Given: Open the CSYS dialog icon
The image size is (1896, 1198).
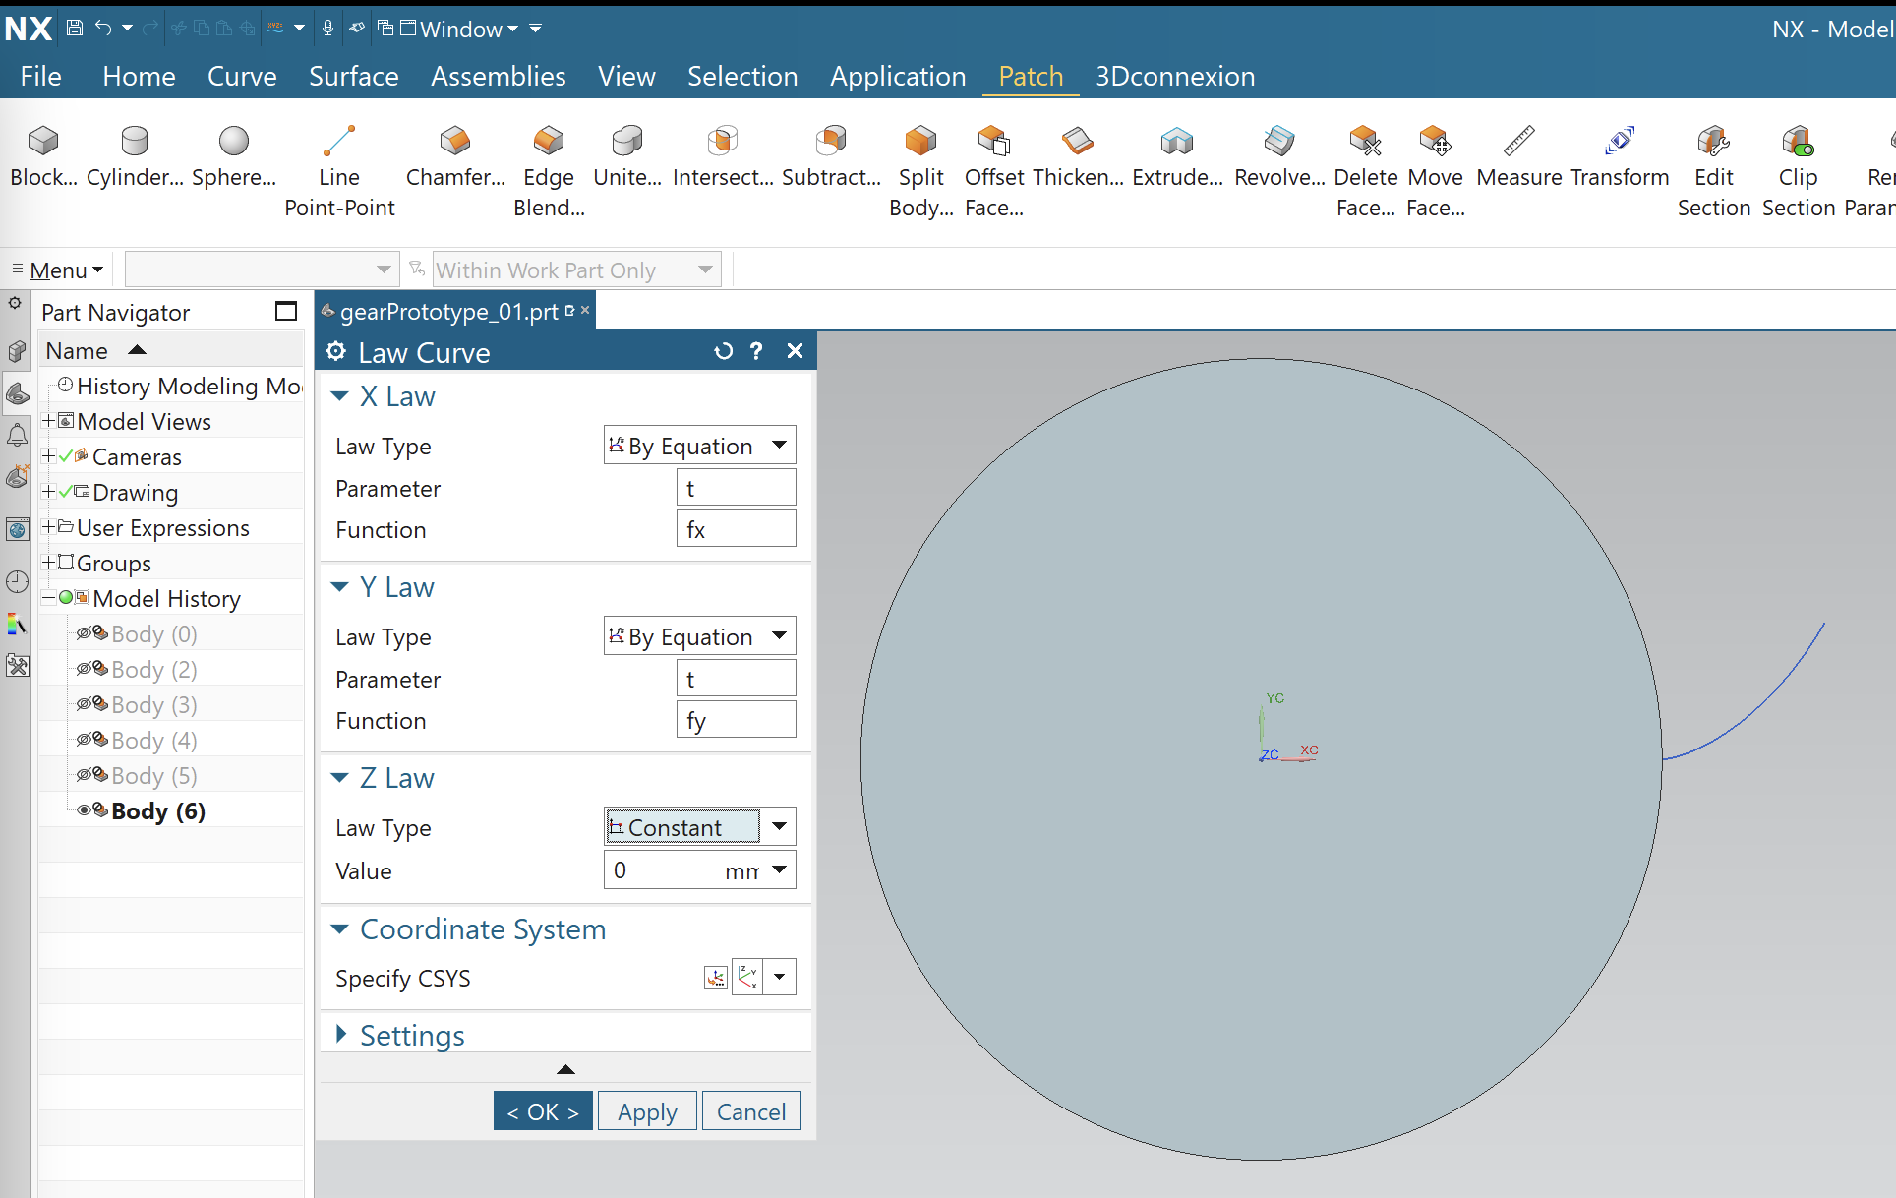Looking at the screenshot, I should coord(716,978).
